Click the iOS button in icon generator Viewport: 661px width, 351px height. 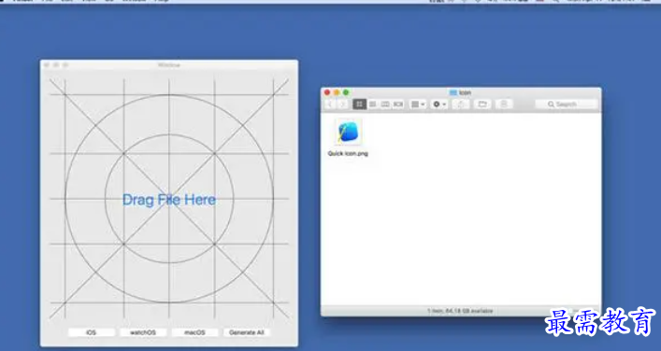point(92,332)
